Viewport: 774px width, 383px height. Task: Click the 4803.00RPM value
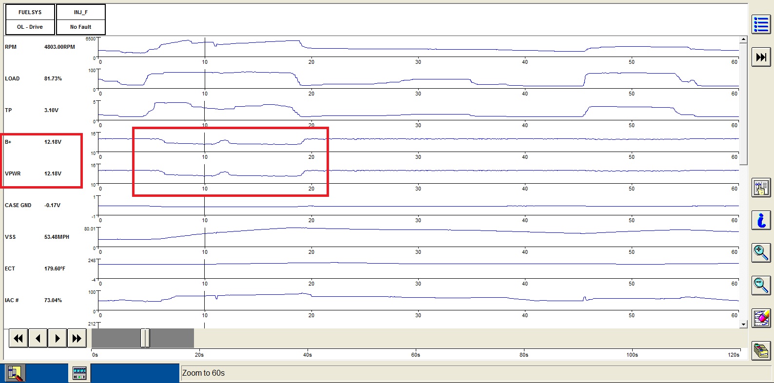pos(59,47)
